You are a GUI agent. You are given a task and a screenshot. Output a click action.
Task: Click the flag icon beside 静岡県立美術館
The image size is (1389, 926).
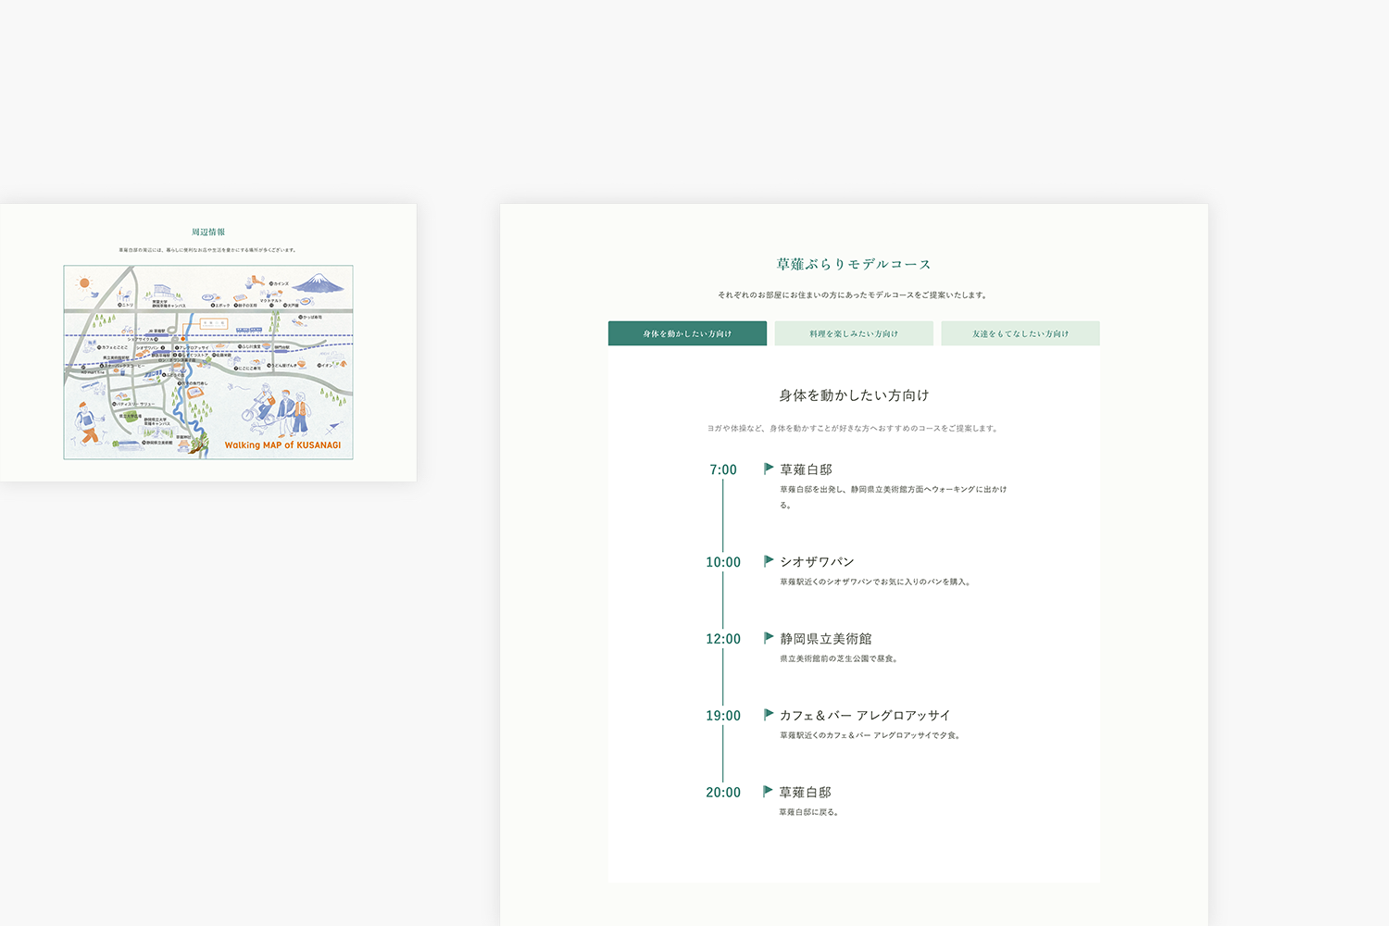tap(769, 637)
